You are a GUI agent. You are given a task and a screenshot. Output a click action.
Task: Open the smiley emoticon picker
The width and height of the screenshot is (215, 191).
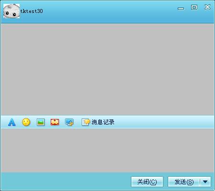(x=26, y=122)
